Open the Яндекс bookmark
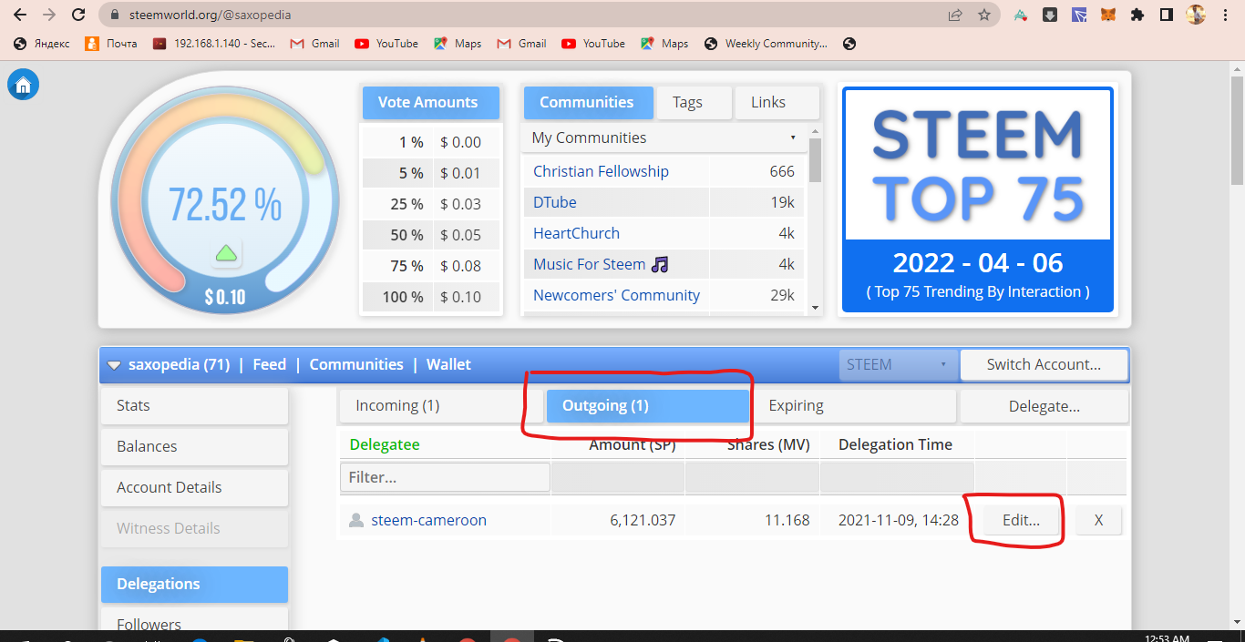 point(42,43)
